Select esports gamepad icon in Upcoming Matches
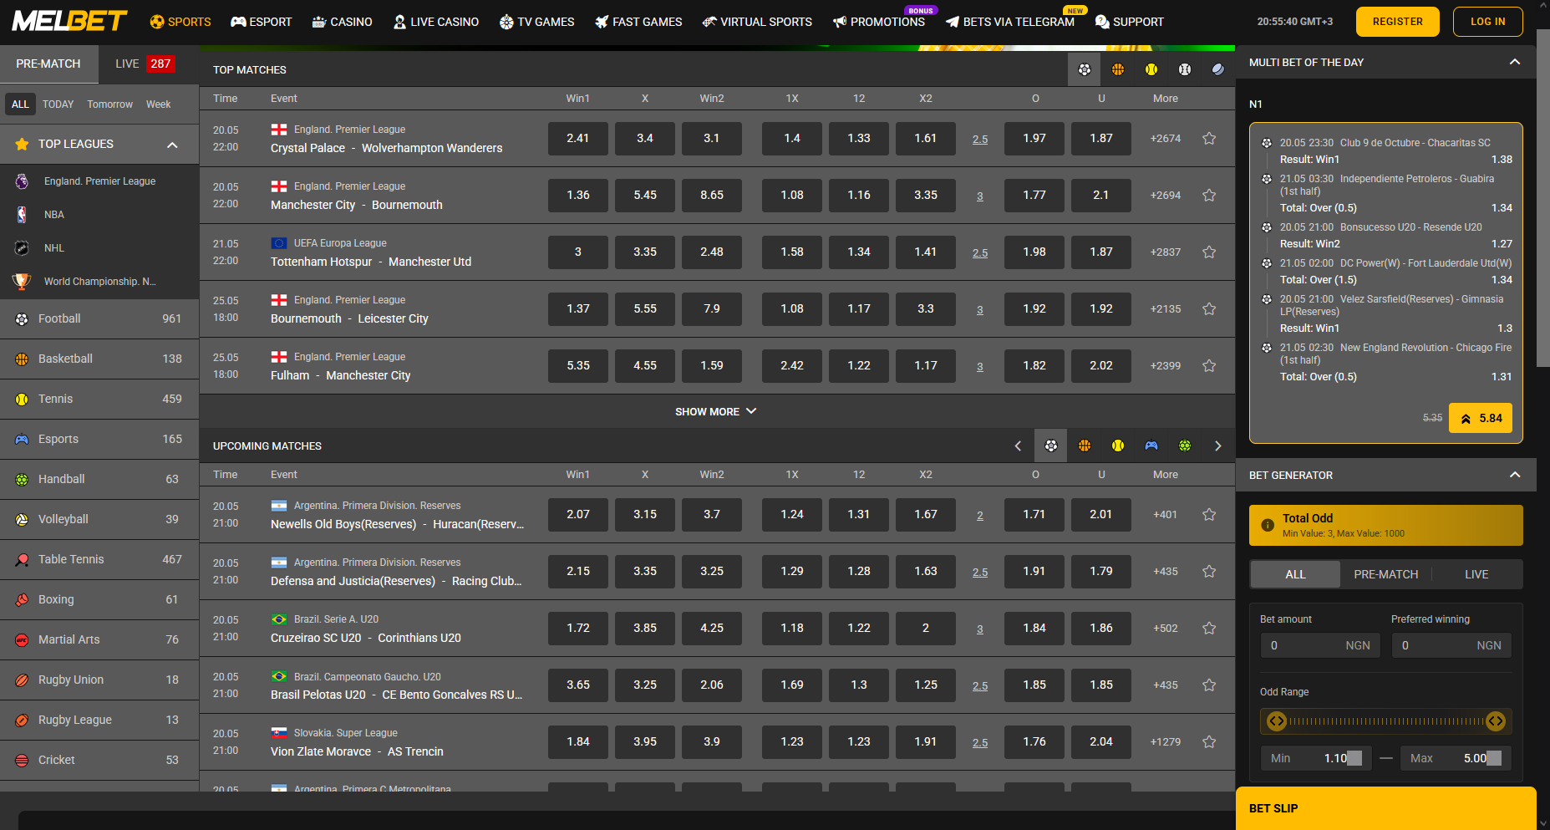This screenshot has width=1550, height=830. point(1151,446)
